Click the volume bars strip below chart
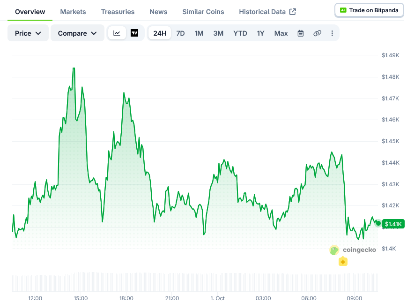 [x=195, y=282]
